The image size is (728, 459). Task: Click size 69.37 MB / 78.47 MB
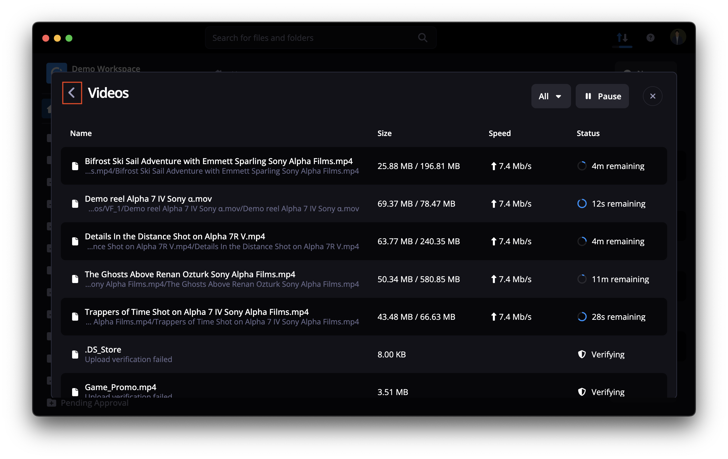tap(416, 204)
